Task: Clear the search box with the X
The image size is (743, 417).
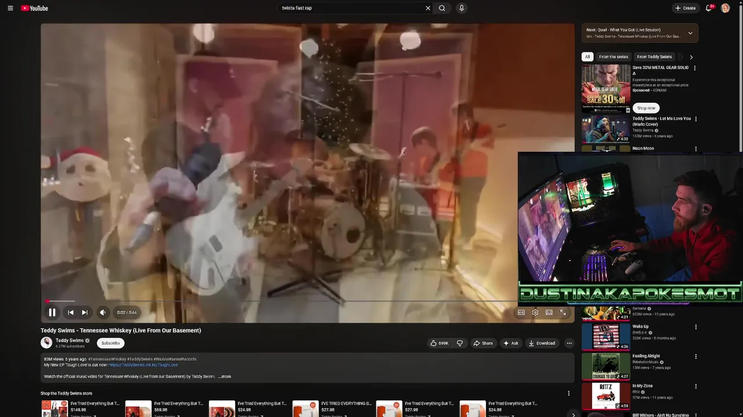Action: pyautogui.click(x=428, y=8)
